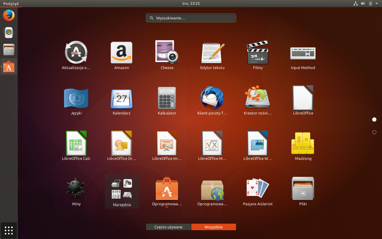The height and width of the screenshot is (239, 382).
Task: Launch LibreOffice Writer
Action: pos(258,146)
